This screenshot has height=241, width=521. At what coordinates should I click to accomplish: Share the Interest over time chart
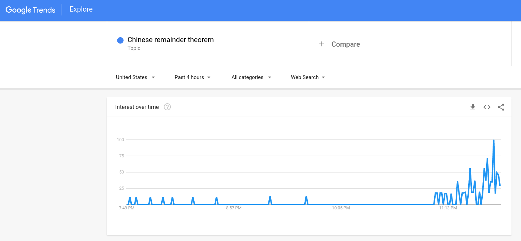coord(501,107)
